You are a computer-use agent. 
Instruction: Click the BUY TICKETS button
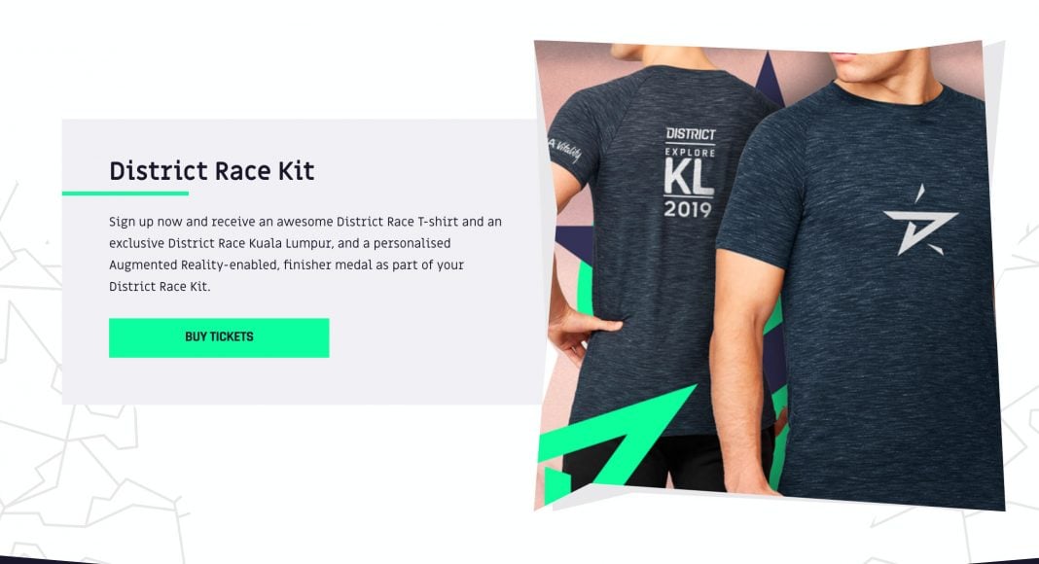219,337
